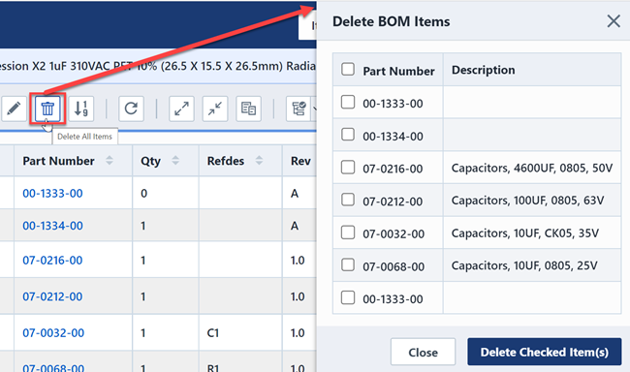This screenshot has width=630, height=372.
Task: Click the Close button in delete panel
Action: (x=423, y=352)
